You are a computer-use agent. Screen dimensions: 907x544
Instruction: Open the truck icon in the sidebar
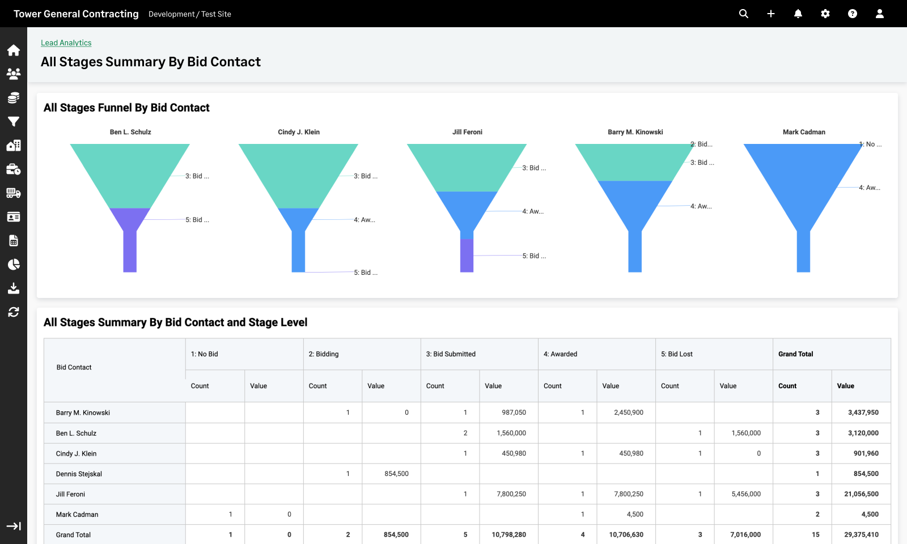coord(13,193)
